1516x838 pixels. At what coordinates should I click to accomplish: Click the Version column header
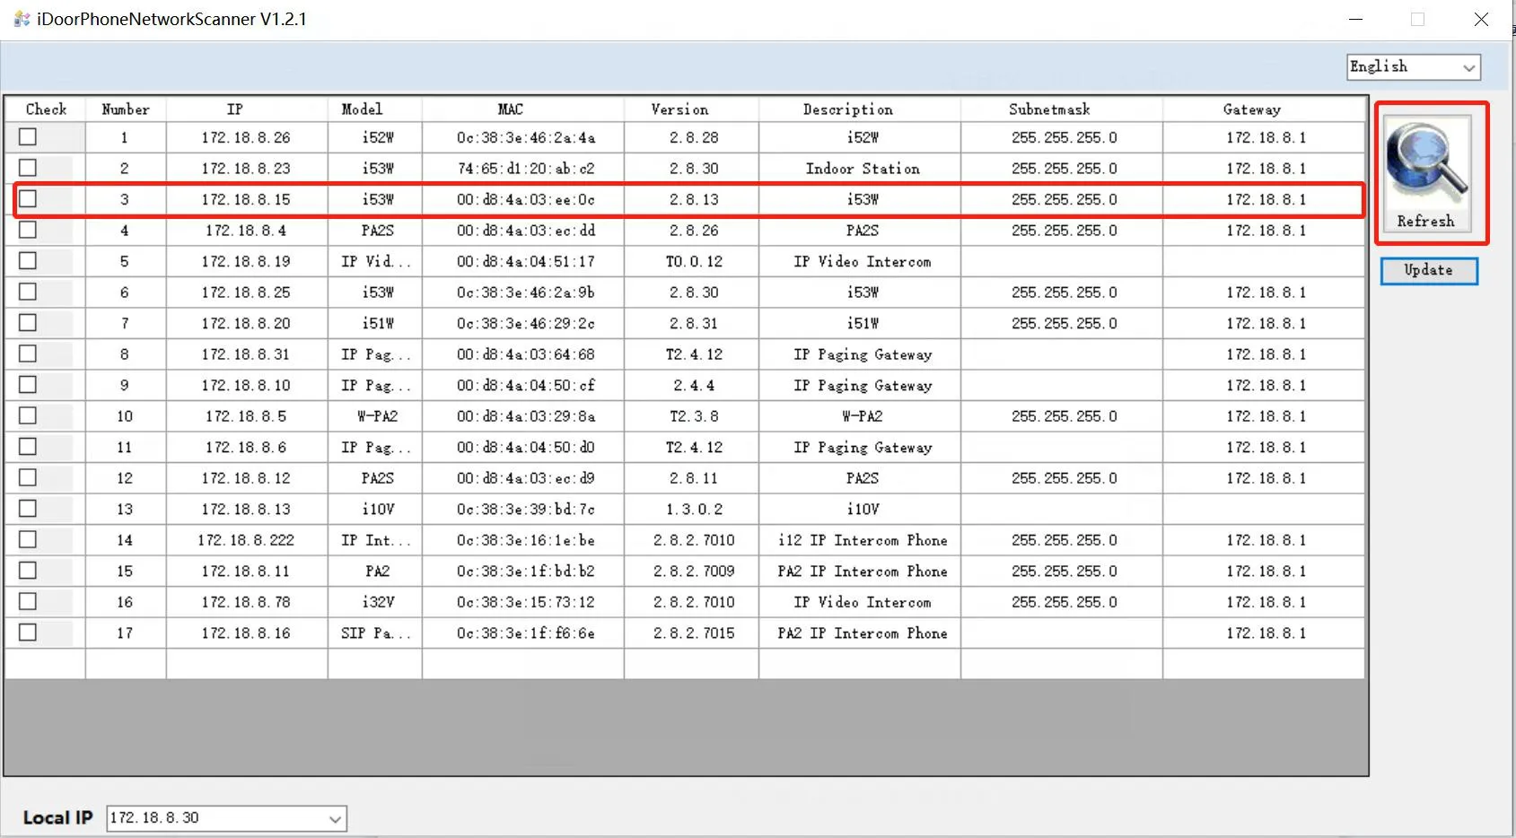(679, 109)
